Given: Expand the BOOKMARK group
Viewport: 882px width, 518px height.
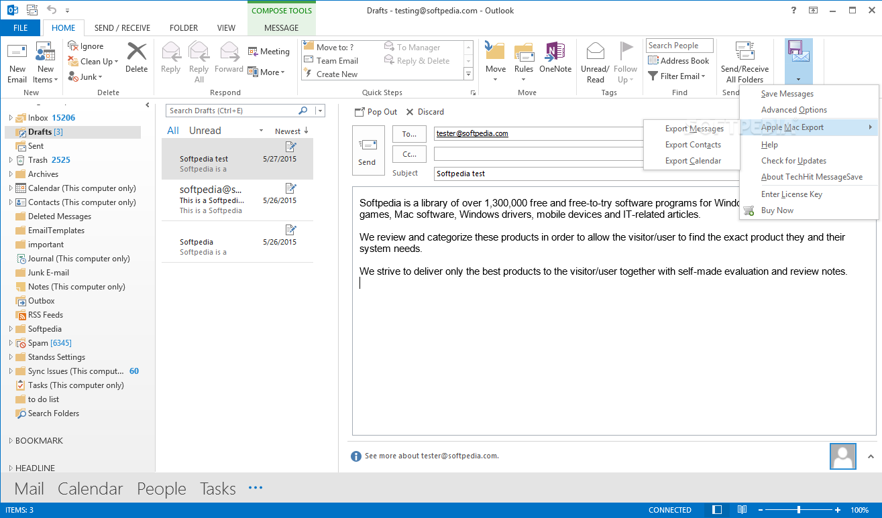Looking at the screenshot, I should click(10, 441).
